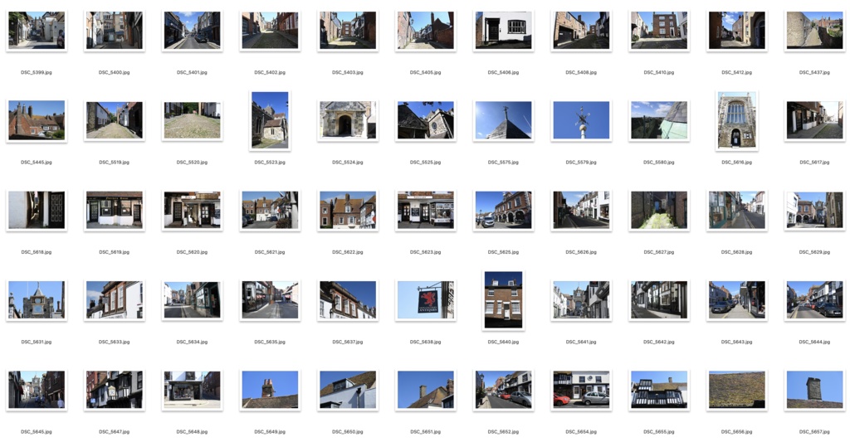Choose the DSC_5410.jpg brick house thumbnail
Screen dimensions: 850x442
point(658,31)
